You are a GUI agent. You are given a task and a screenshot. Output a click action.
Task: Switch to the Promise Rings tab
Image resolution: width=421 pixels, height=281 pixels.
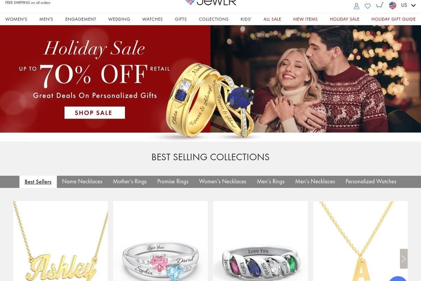(x=173, y=181)
